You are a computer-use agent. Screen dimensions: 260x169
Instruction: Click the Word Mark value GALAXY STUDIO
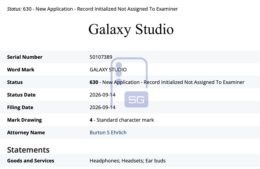[108, 69]
